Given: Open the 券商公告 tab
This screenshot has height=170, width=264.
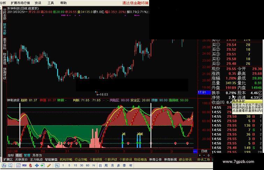Looking at the screenshot, I should pos(155,160).
